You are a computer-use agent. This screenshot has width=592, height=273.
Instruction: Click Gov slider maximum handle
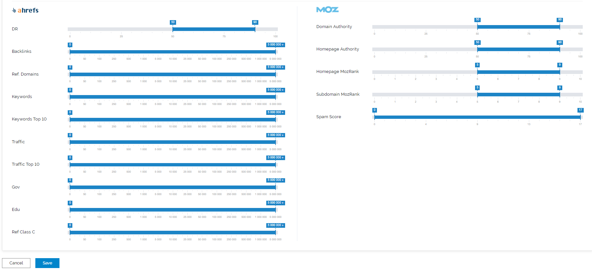(x=276, y=187)
